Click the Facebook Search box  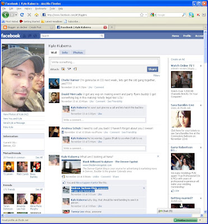pos(70,36)
